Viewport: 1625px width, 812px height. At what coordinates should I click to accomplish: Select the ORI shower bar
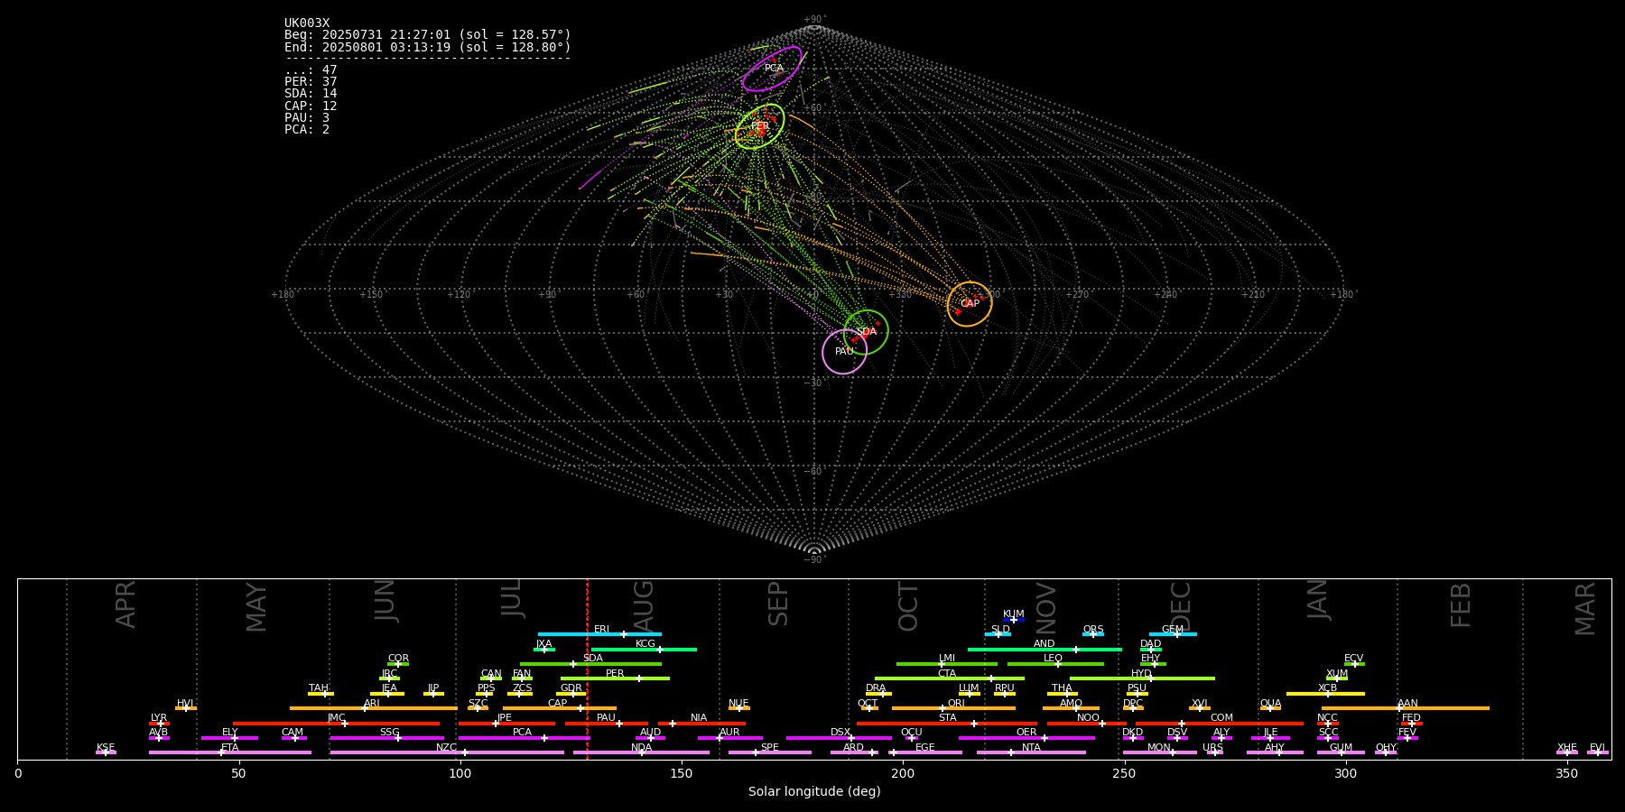coord(953,708)
